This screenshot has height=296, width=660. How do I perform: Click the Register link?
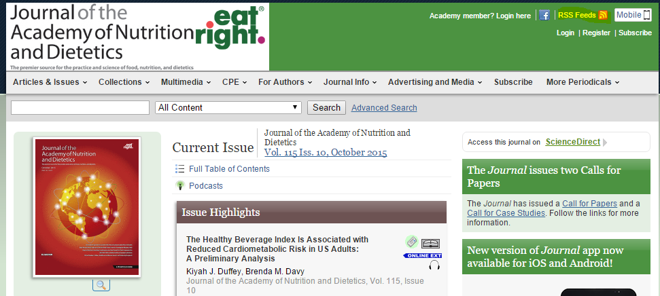click(596, 33)
